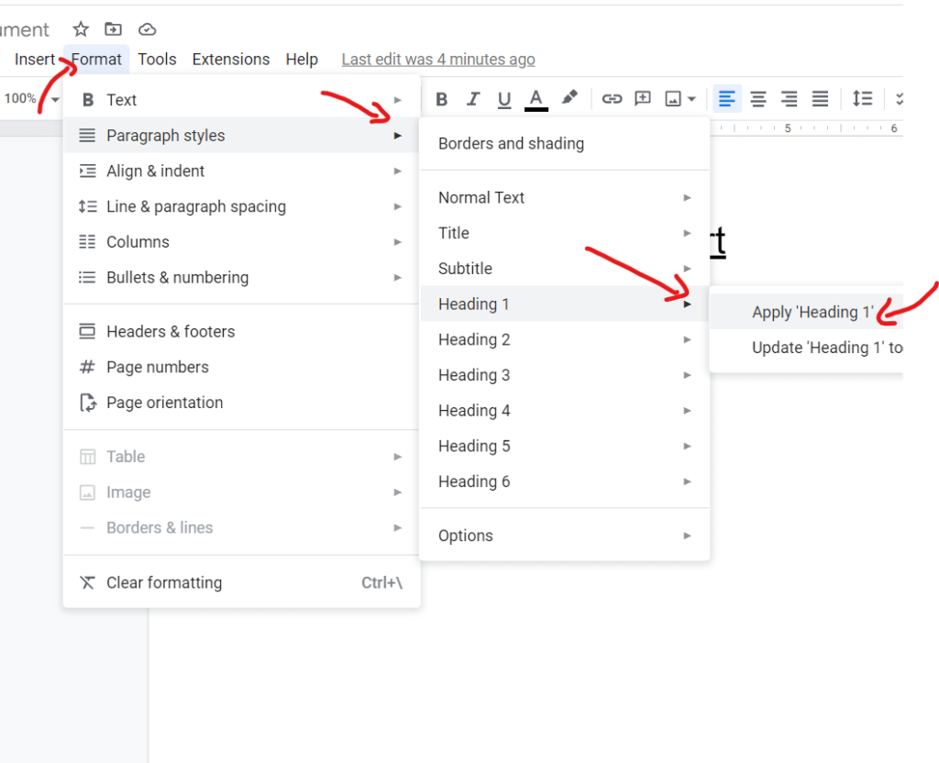Open the Last edit history link
Viewport: 939px width, 763px height.
coord(437,60)
